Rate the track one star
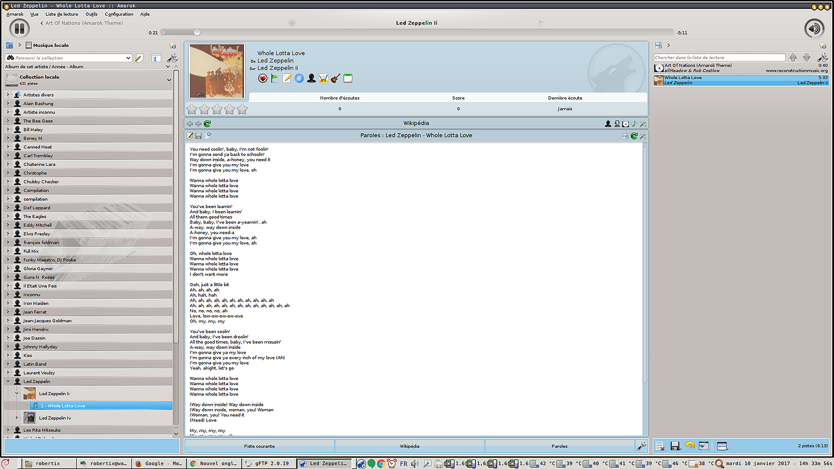Viewport: 834px width, 469px height. pos(192,109)
